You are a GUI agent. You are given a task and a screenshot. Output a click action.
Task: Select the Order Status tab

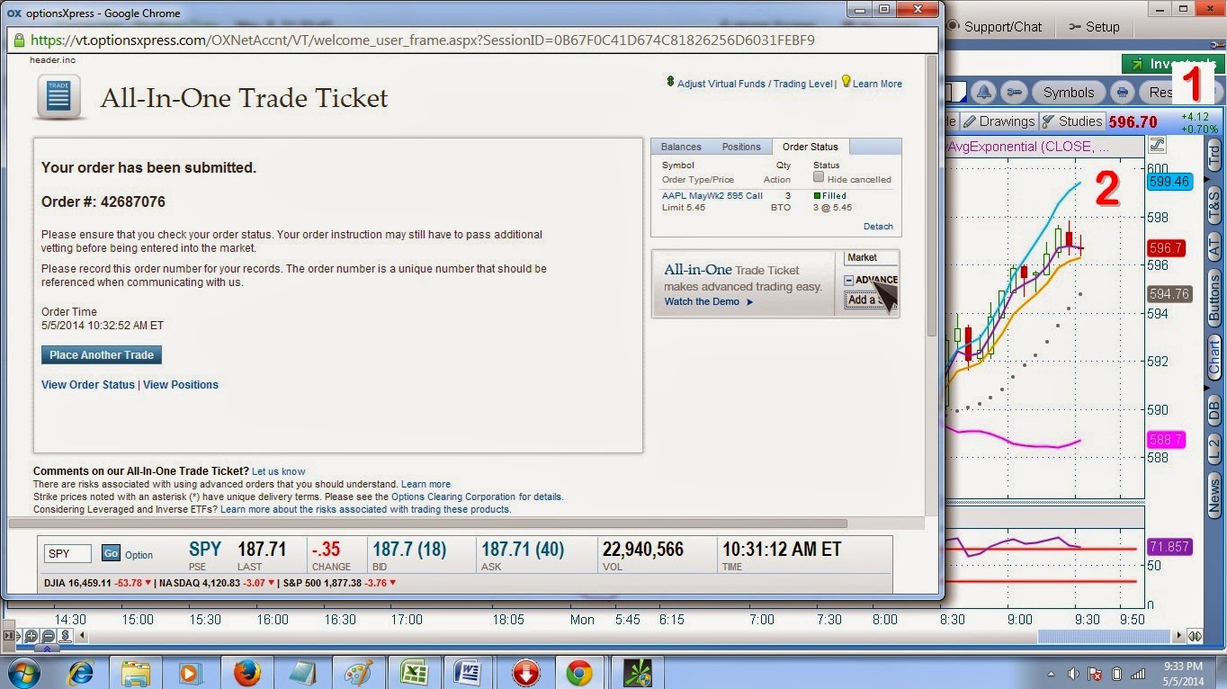pos(810,147)
